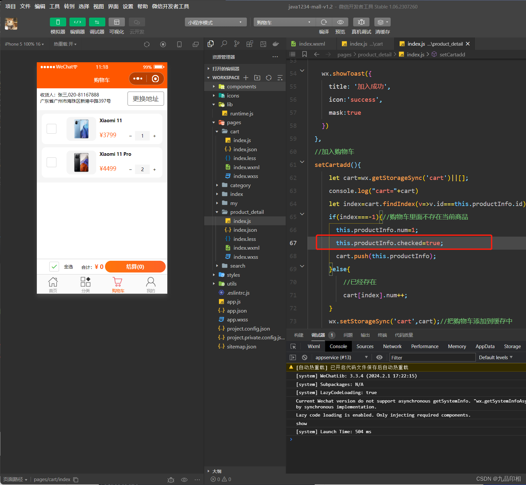
Task: Toggle the console sidebar panel icon
Action: (293, 358)
